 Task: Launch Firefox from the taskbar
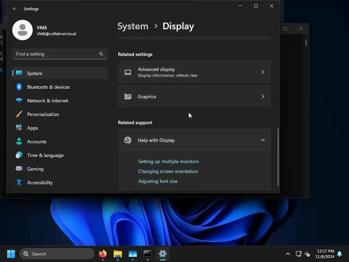[103, 254]
